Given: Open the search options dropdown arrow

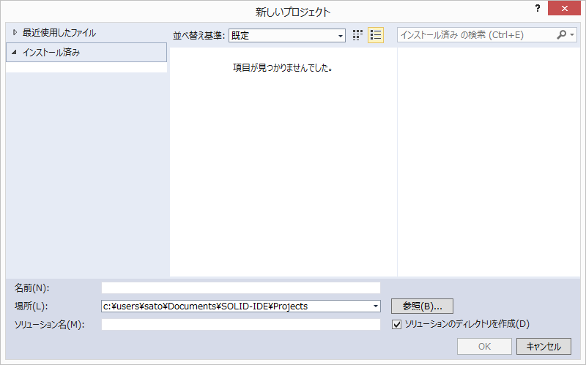Looking at the screenshot, I should (x=572, y=34).
